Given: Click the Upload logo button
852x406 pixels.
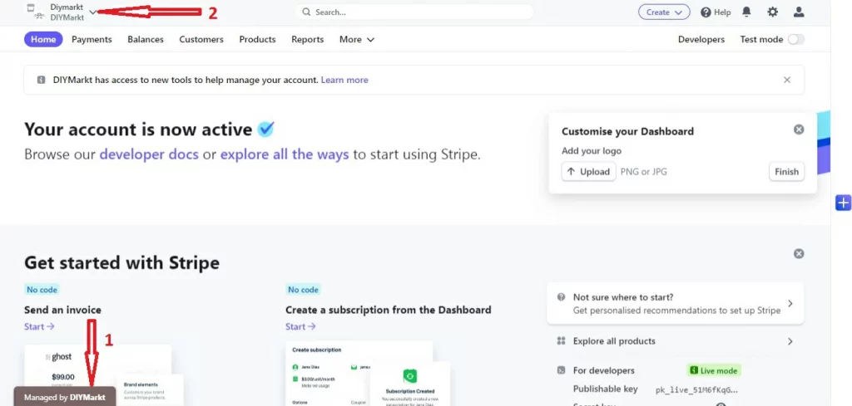Looking at the screenshot, I should click(x=588, y=172).
